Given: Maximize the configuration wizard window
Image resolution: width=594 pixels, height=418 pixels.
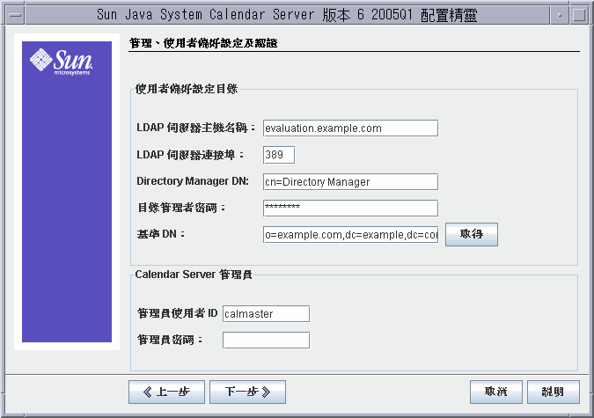Looking at the screenshot, I should click(579, 15).
